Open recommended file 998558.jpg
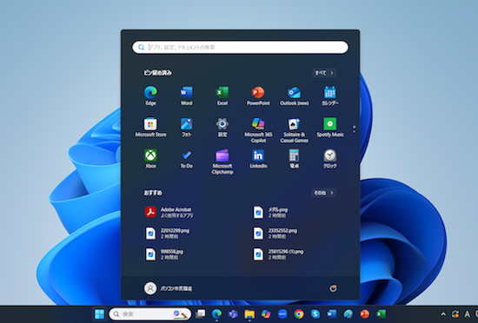This screenshot has width=478, height=323. coord(164,254)
